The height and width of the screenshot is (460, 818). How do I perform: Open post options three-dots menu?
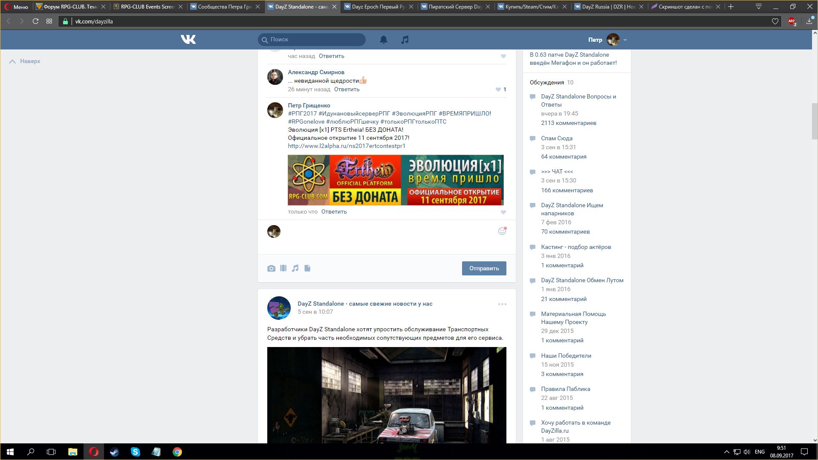point(502,304)
